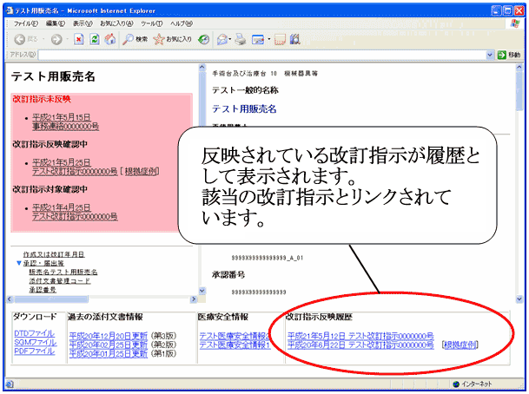The image size is (529, 394).
Task: Maximize the Internet Explorer window
Action: coord(507,10)
